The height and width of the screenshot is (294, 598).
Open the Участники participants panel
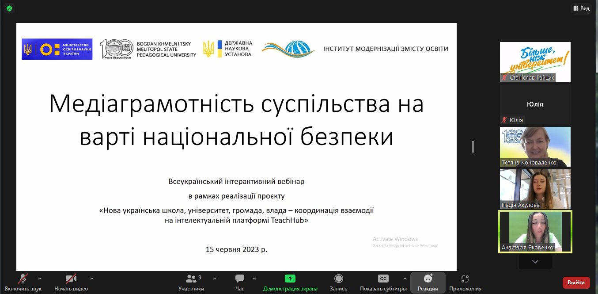191,282
